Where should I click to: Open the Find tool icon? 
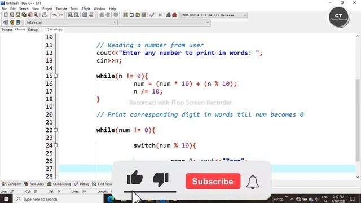point(71,15)
